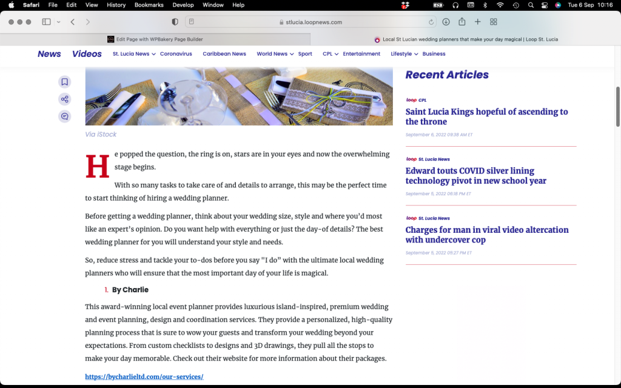This screenshot has width=621, height=388.
Task: Bookmark this article with the bookmark icon
Action: click(64, 82)
